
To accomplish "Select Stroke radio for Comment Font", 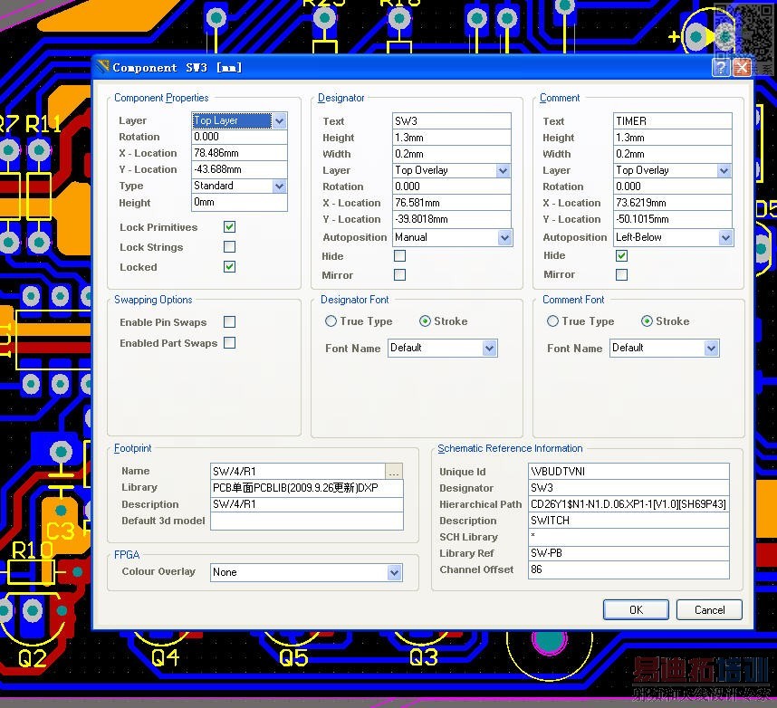I will 647,321.
